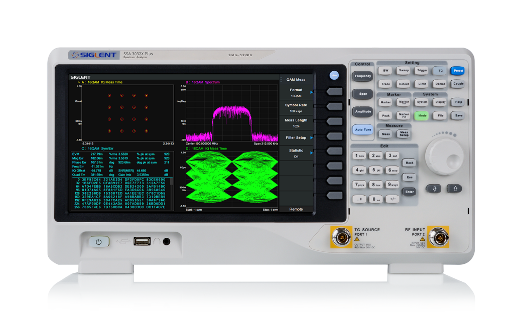
Task: Toggle the Couple key
Action: (457, 84)
